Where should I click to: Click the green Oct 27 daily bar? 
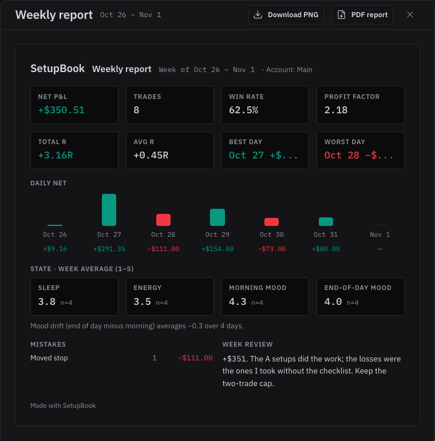(109, 210)
